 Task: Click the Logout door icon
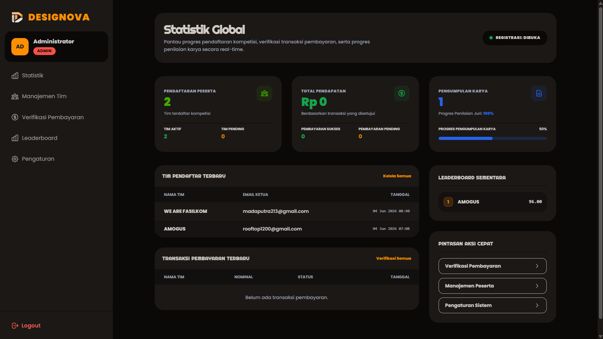pos(15,325)
